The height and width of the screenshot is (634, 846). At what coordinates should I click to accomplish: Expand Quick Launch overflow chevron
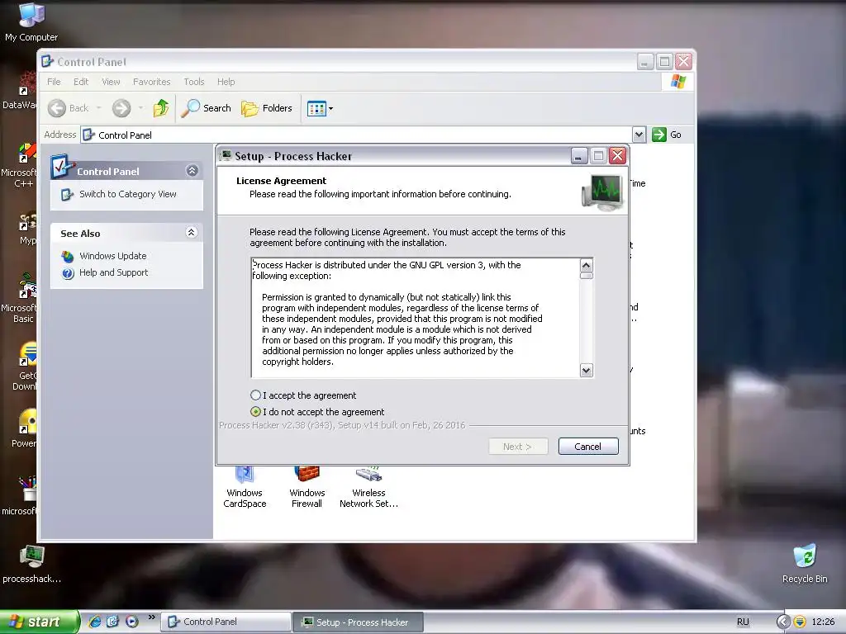[152, 617]
